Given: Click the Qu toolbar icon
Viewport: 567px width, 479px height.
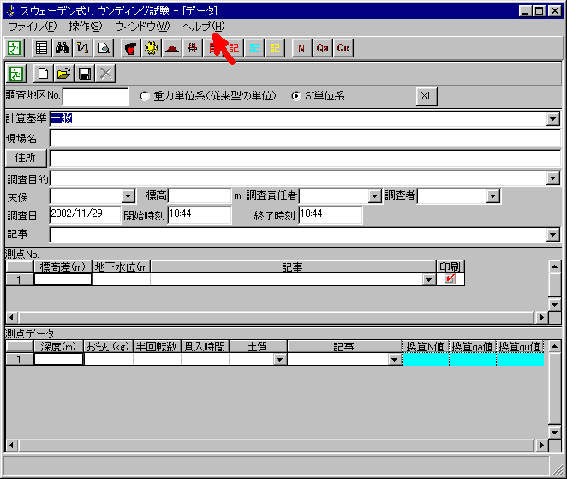Looking at the screenshot, I should pos(343,48).
